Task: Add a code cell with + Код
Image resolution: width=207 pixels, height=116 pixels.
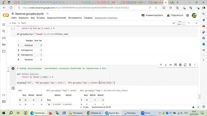Action: [x=13, y=23]
